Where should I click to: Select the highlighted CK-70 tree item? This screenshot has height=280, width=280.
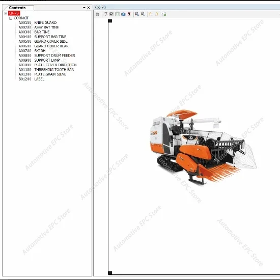point(14,13)
